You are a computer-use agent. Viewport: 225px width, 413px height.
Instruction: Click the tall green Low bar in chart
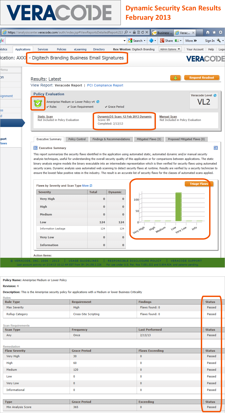(178, 207)
